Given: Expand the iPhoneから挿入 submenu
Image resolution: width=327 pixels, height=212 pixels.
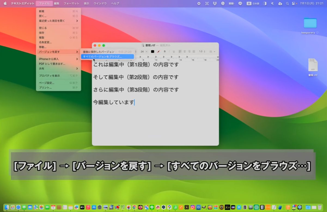Looking at the screenshot, I should (59, 59).
